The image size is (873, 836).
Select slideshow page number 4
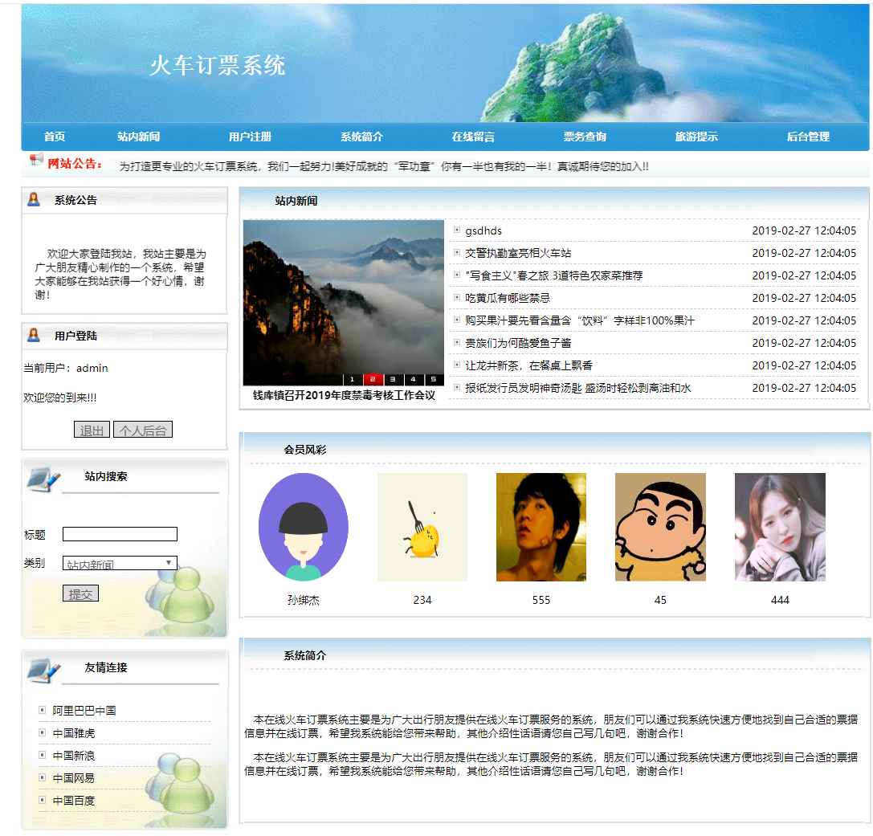tap(412, 377)
